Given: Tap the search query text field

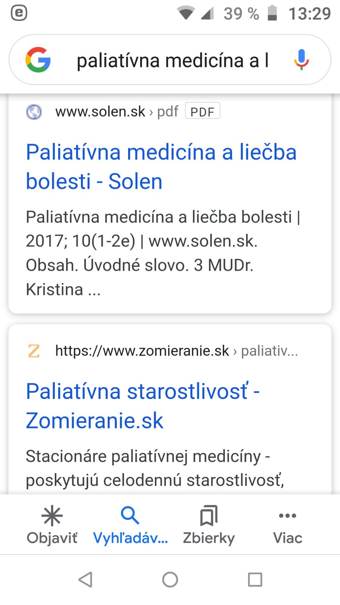Looking at the screenshot, I should (173, 60).
